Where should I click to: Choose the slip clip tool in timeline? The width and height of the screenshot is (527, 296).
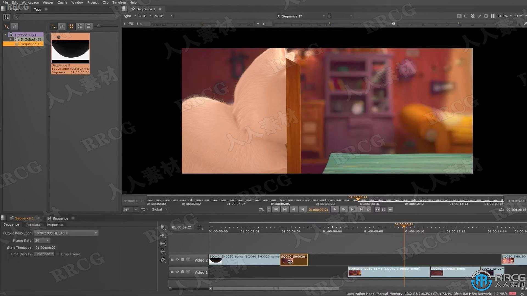click(163, 243)
